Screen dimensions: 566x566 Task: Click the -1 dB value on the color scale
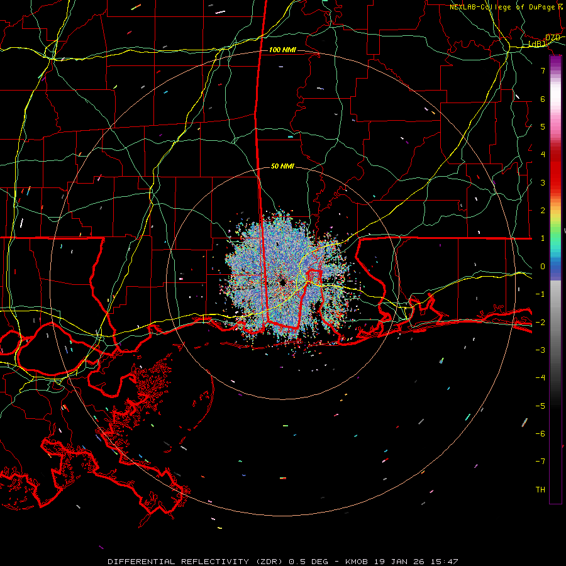coord(540,294)
